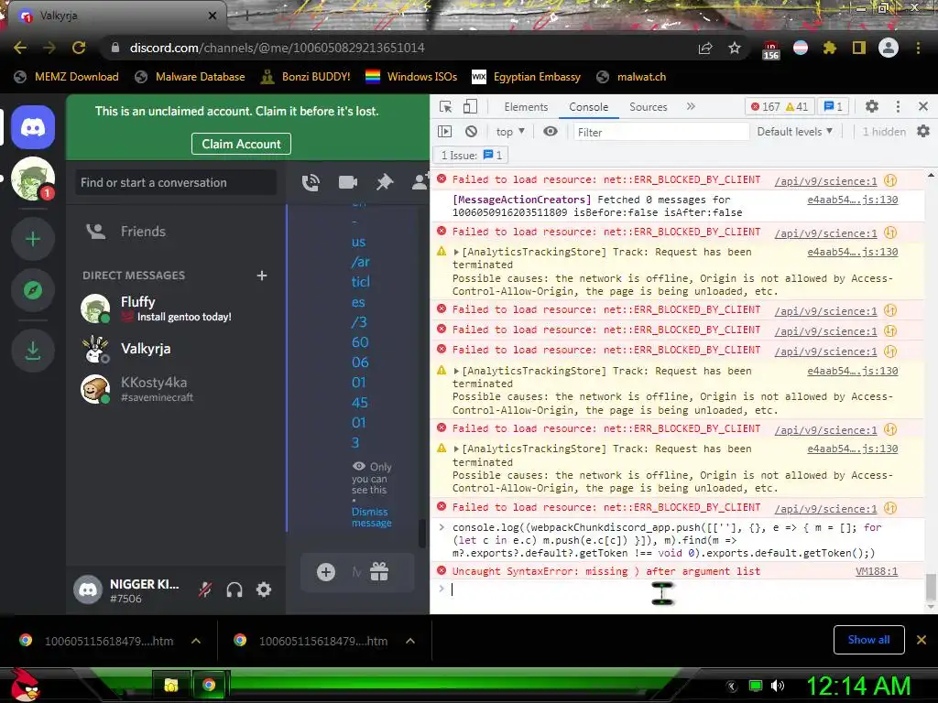
Task: Create a new DM plus icon
Action: click(x=261, y=275)
